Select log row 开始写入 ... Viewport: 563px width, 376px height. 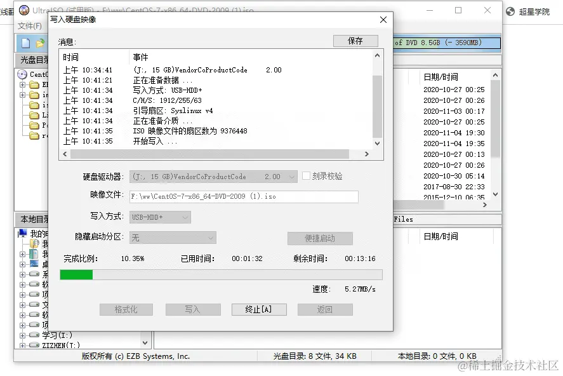click(155, 141)
